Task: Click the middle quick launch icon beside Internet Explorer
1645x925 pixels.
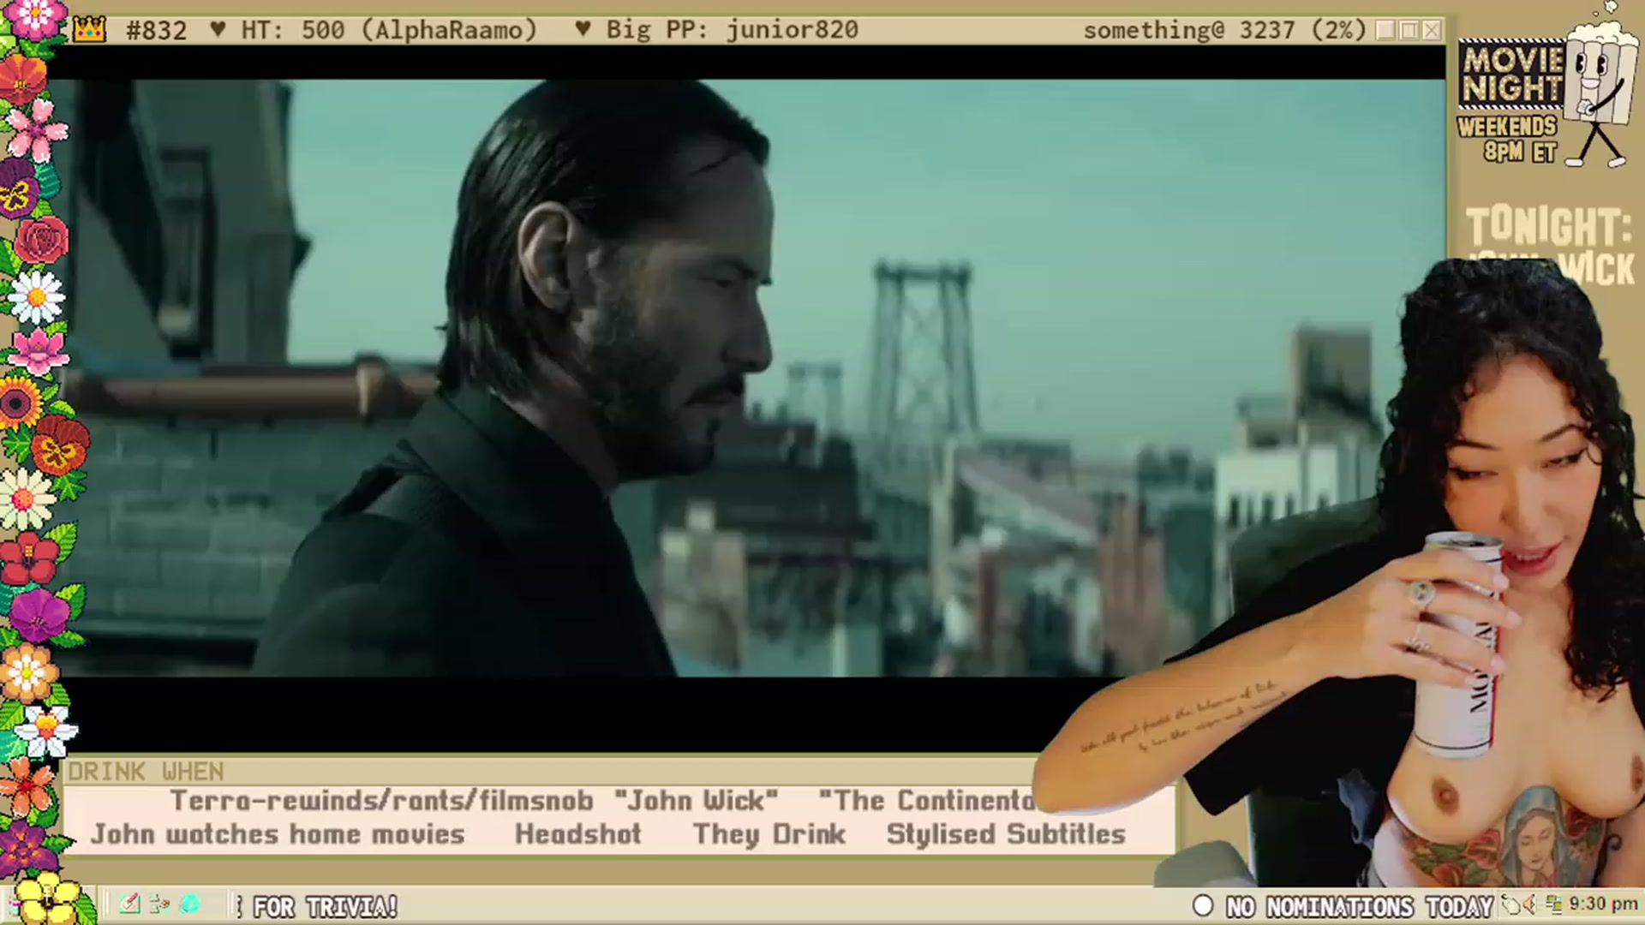Action: point(160,904)
